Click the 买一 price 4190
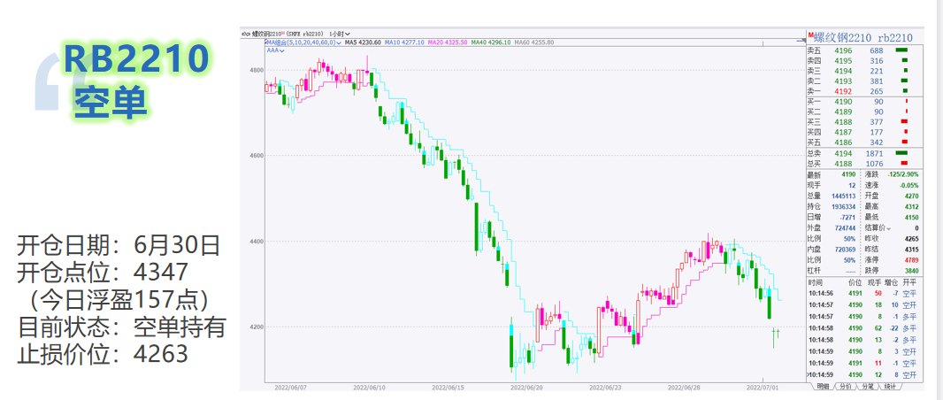Screen dimensions: 943x400 pos(842,102)
